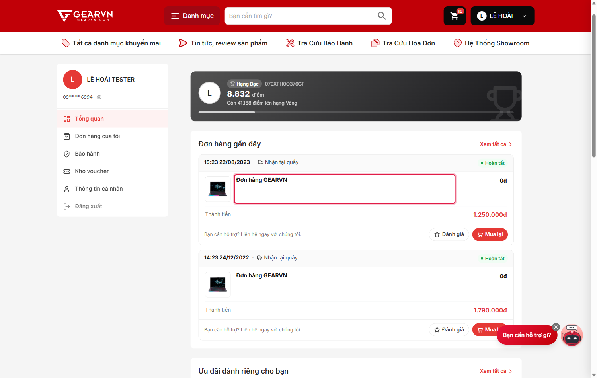This screenshot has height=378, width=597.
Task: Click Đánh giá on the 1.250.000đ order
Action: (449, 234)
